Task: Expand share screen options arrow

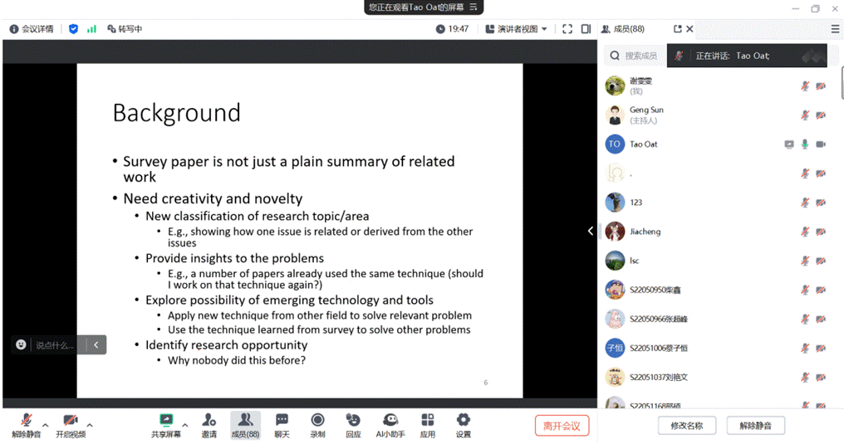Action: (184, 426)
